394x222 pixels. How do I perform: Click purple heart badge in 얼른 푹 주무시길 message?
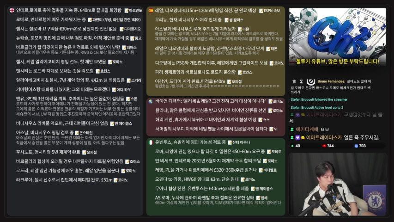(x=297, y=138)
